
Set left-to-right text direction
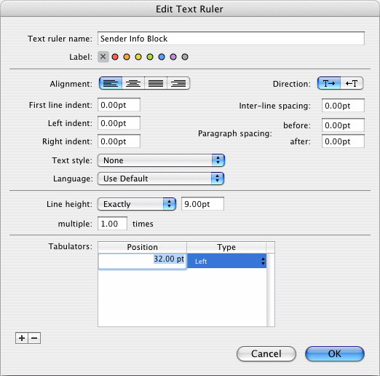(x=329, y=84)
